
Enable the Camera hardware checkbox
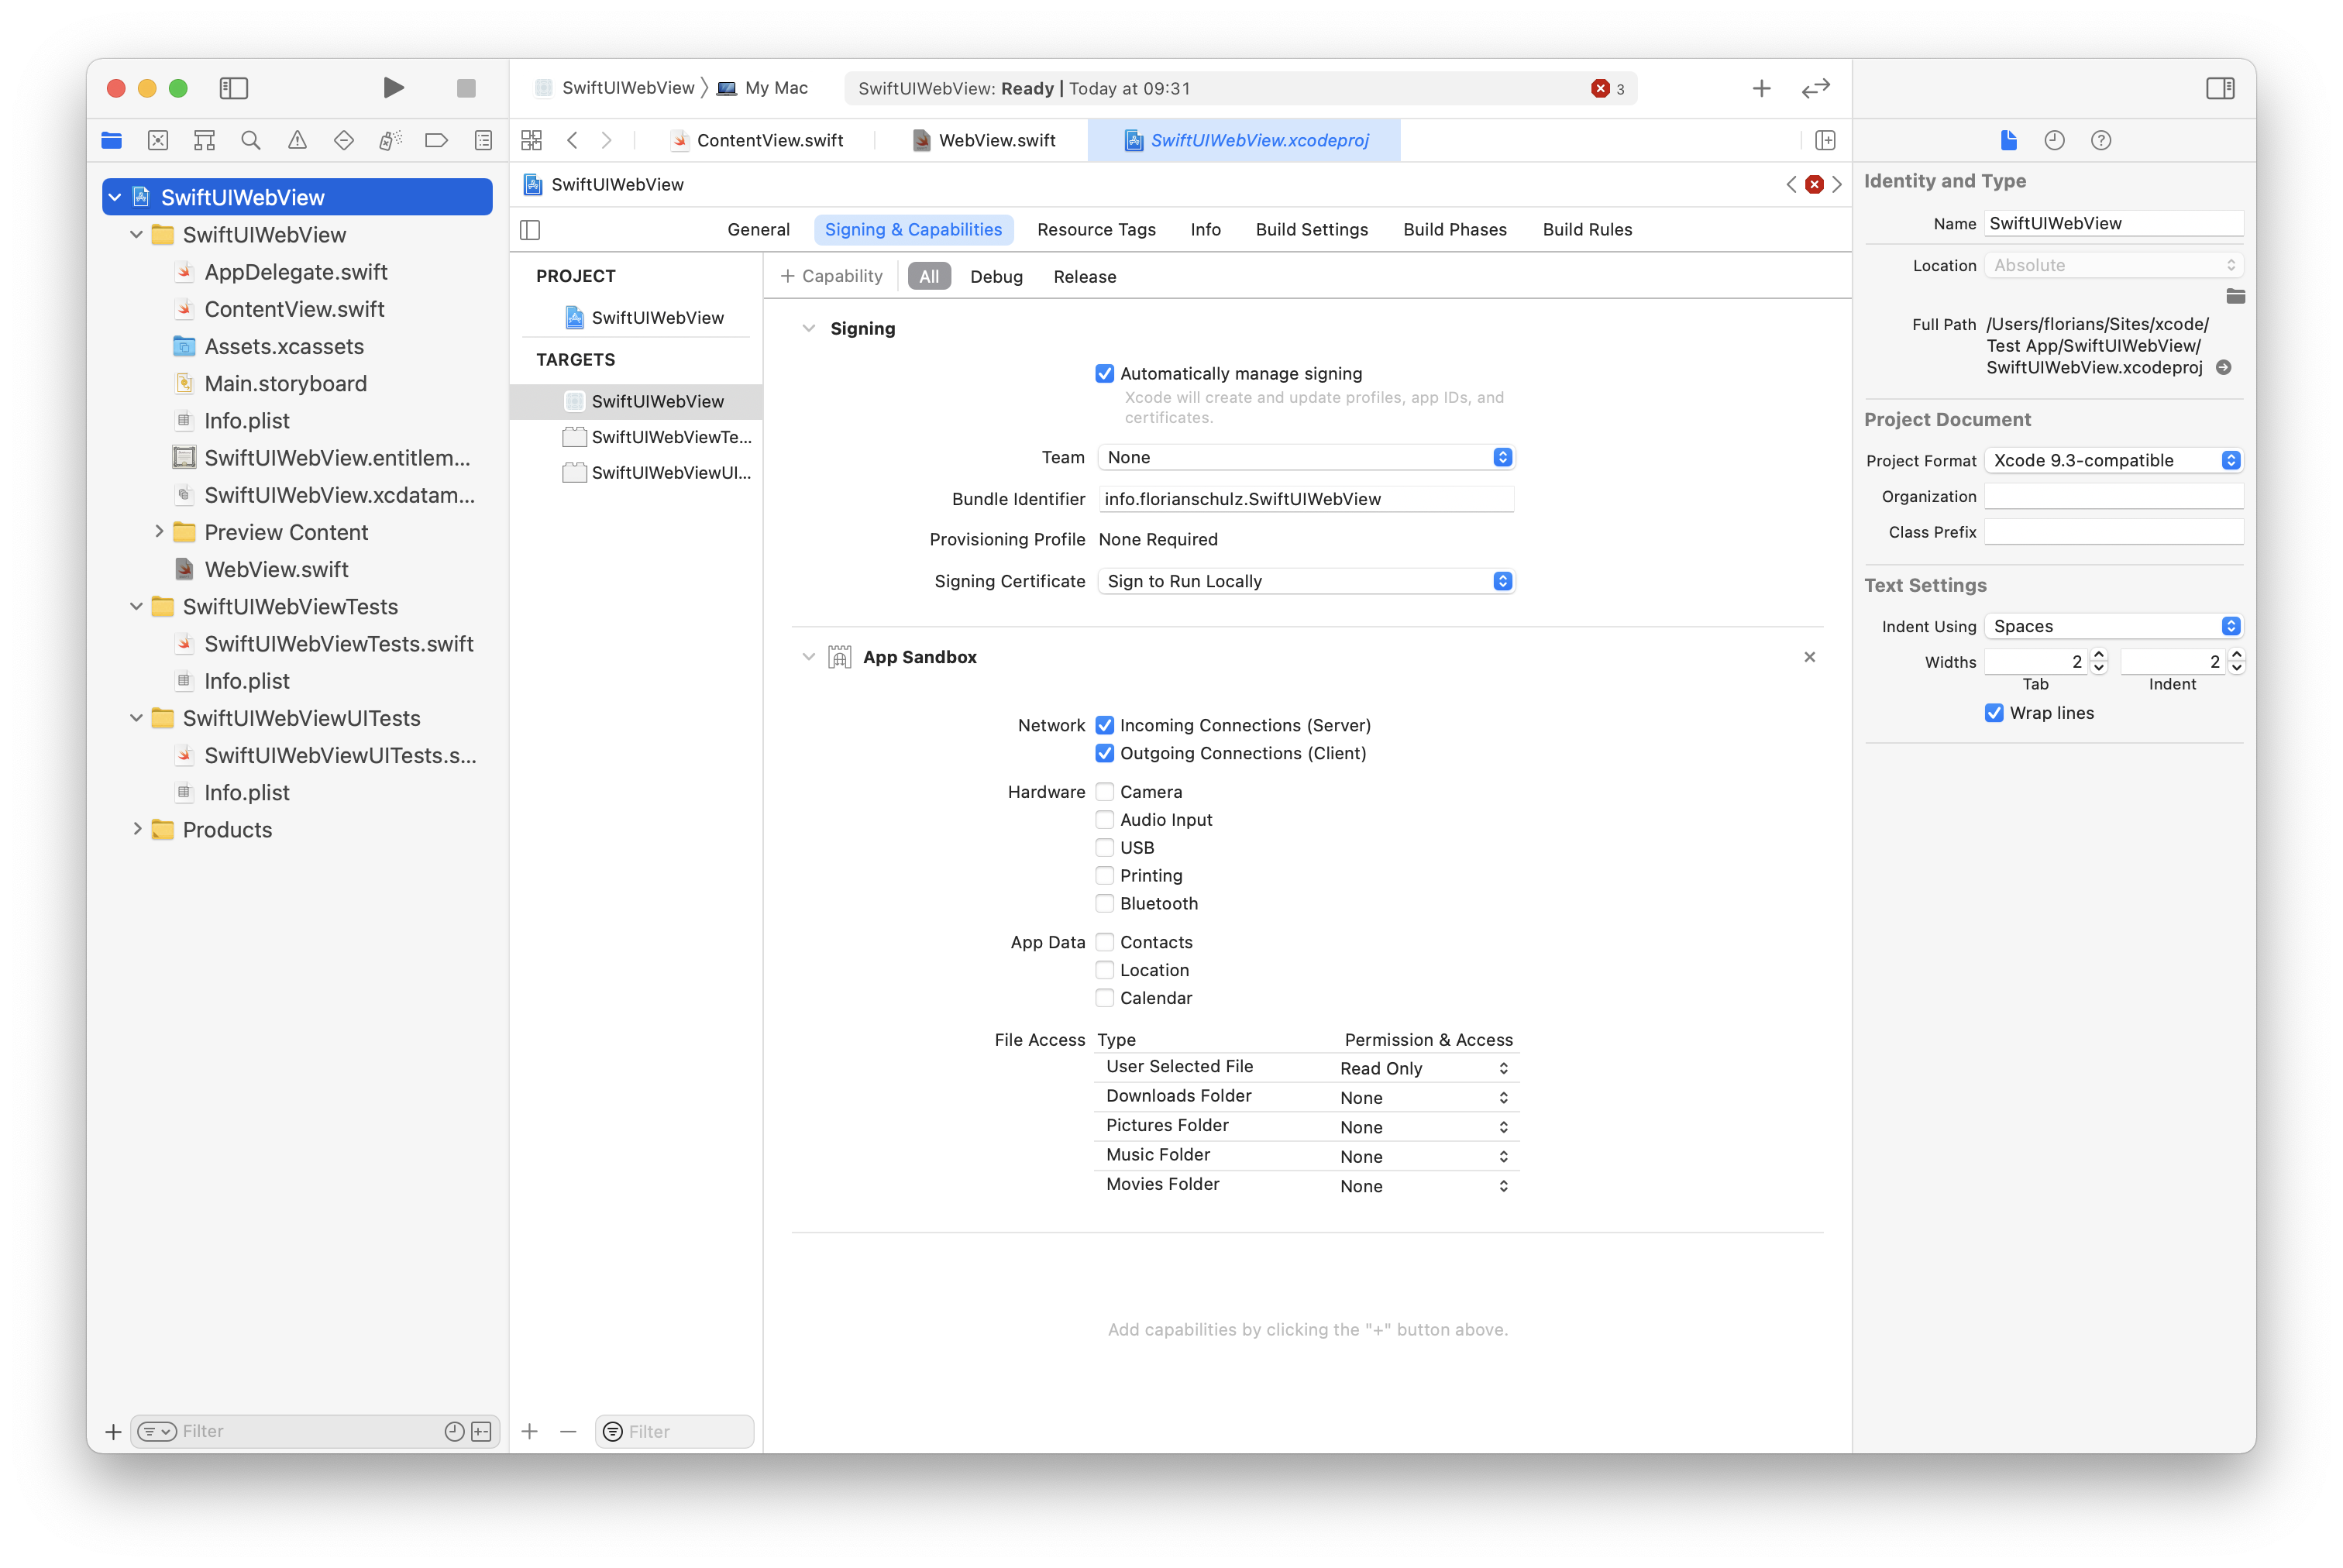pyautogui.click(x=1104, y=792)
